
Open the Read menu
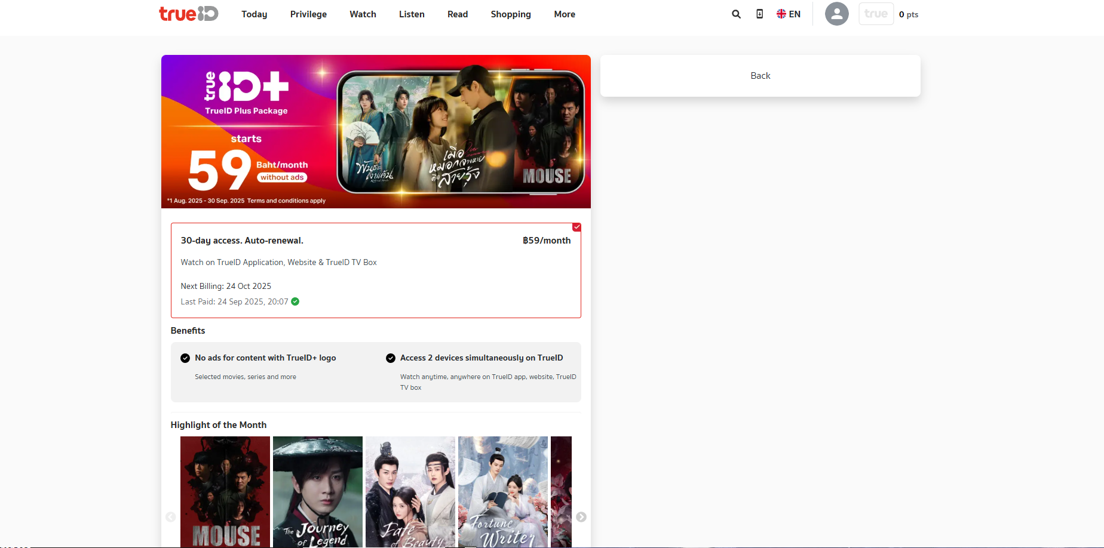(x=458, y=14)
